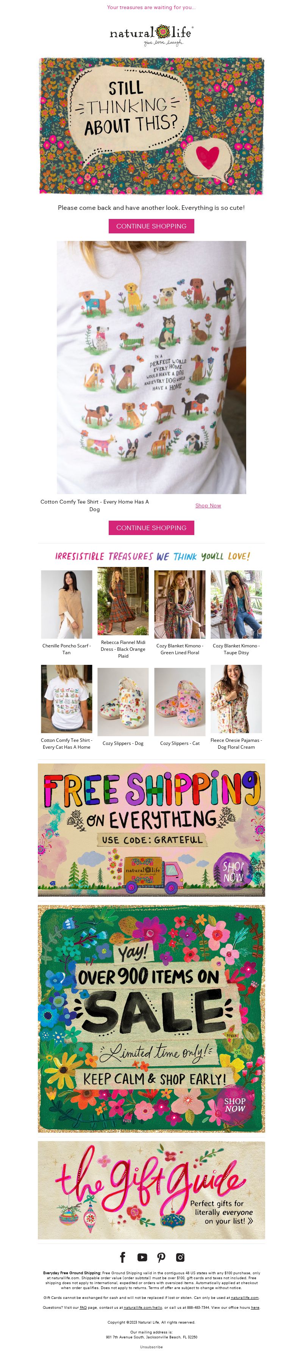Screen dimensions: 303x1357
Task: Click Shop Now on the sale banner
Action: click(x=234, y=1105)
